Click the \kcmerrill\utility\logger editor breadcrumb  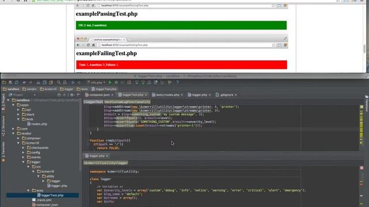pos(106,163)
